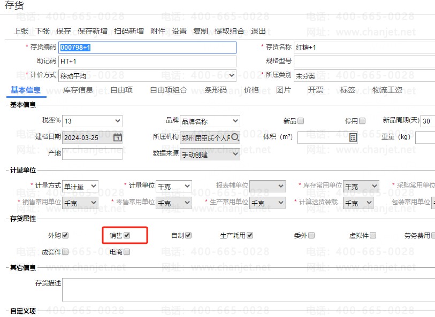This screenshot has height=317, width=435.
Task: Enable 虚拟件 checkbox
Action: pyautogui.click(x=373, y=235)
